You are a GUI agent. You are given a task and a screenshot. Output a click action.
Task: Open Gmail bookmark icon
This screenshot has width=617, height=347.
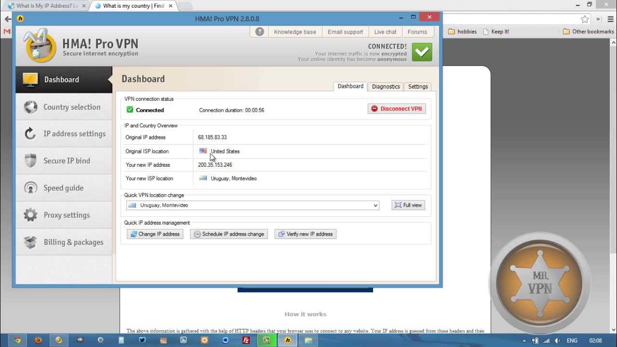7,31
